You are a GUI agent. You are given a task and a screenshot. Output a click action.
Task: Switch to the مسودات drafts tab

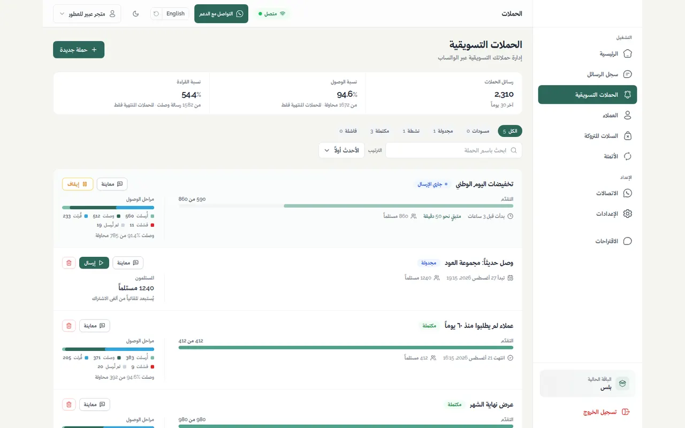click(478, 131)
